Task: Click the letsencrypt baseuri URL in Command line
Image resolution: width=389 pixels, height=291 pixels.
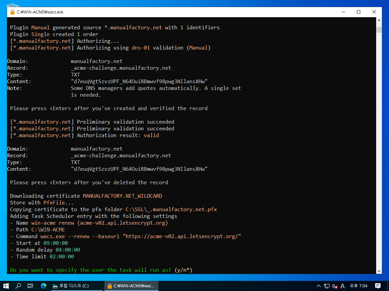Action: pos(182,236)
